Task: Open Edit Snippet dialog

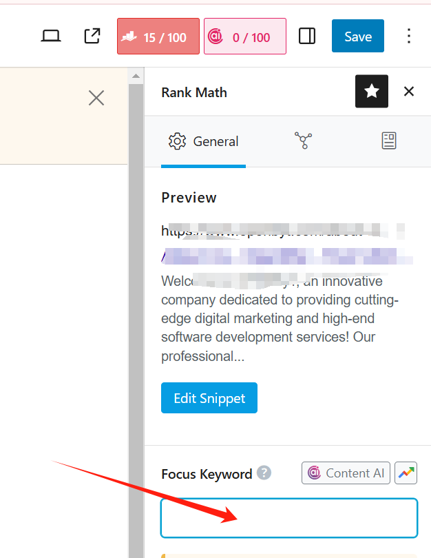Action: point(209,397)
